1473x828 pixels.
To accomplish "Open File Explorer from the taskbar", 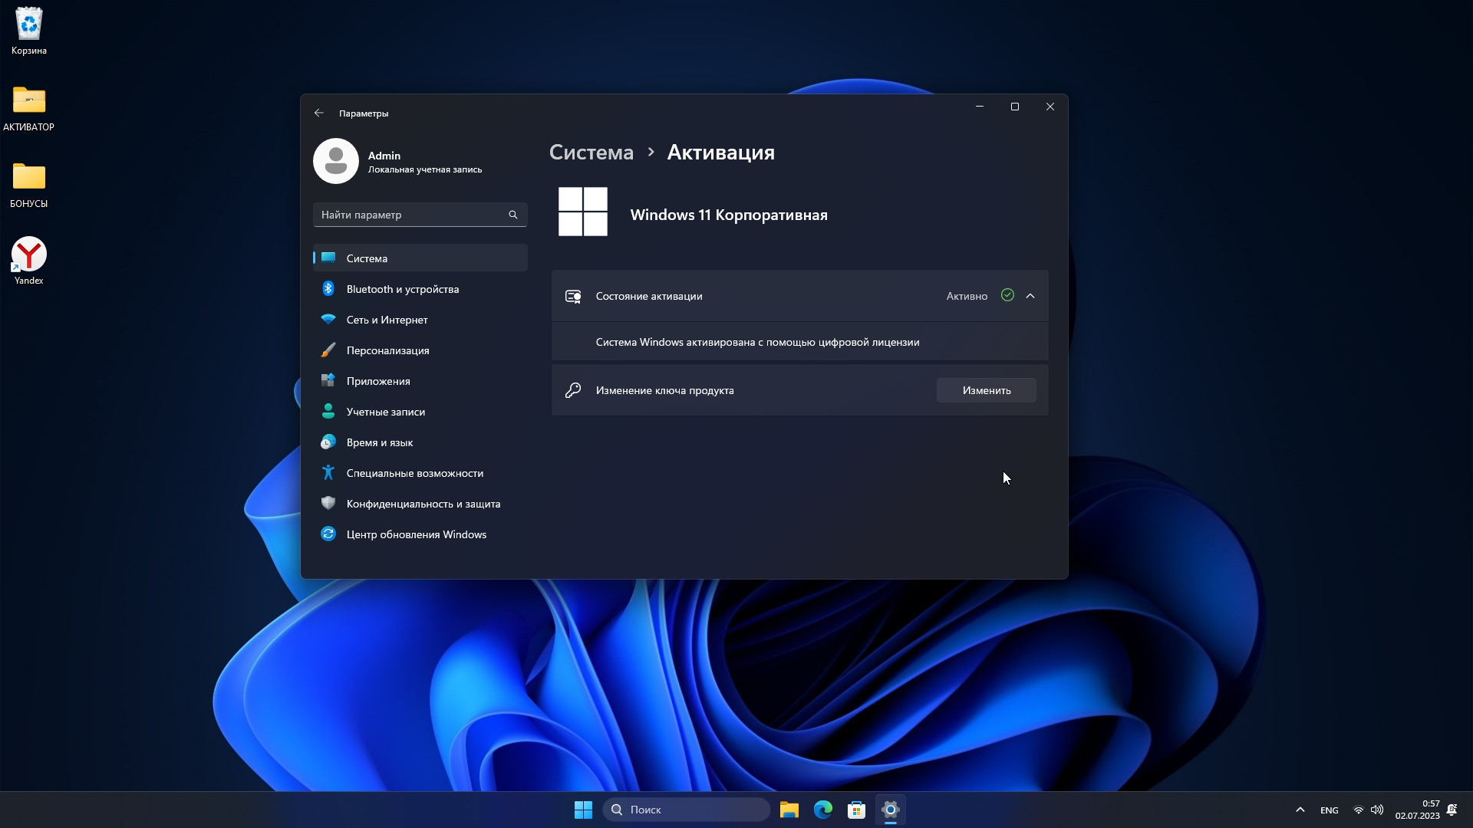I will [x=789, y=810].
